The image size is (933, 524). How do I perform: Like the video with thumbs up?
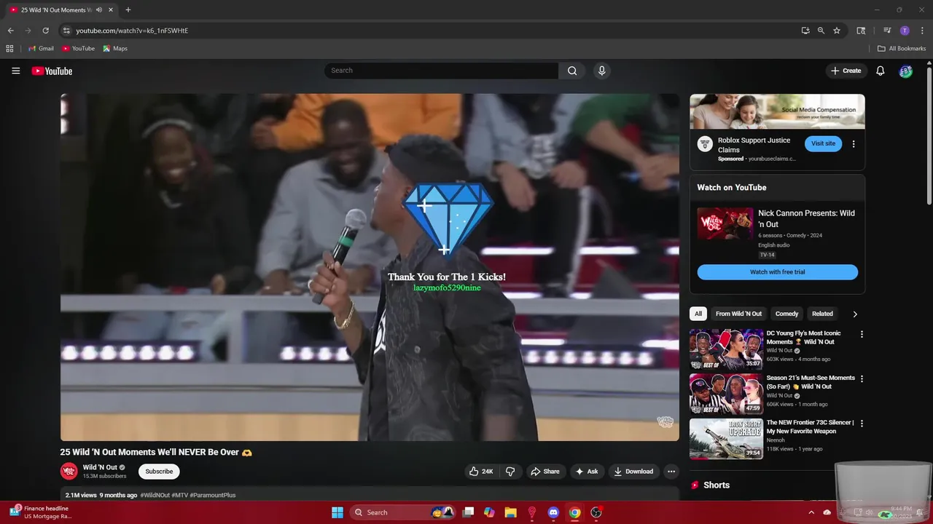pos(481,472)
